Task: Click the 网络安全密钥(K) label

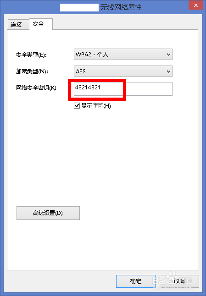Action: [x=36, y=88]
